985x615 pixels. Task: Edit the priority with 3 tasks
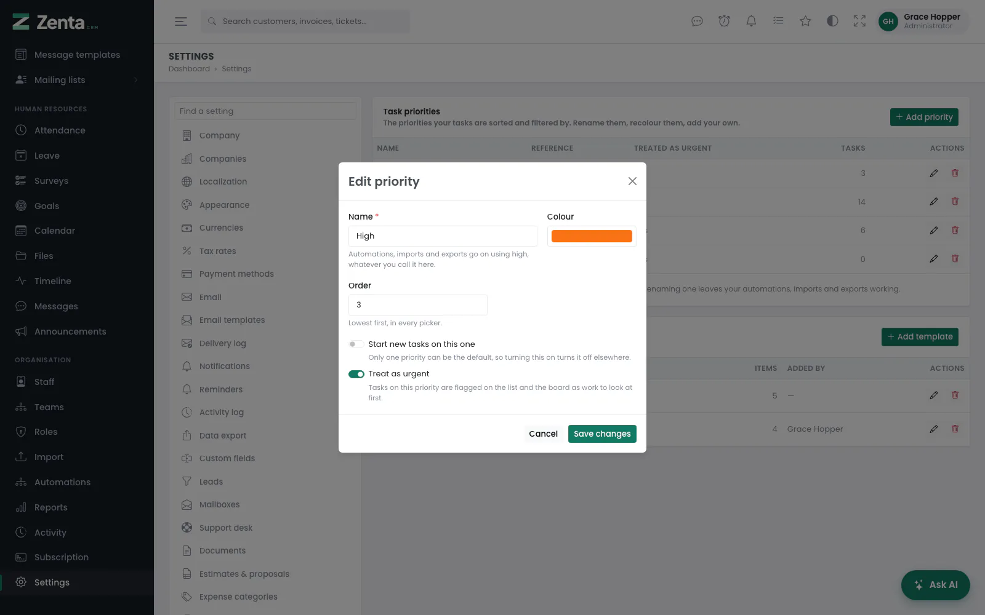tap(934, 173)
